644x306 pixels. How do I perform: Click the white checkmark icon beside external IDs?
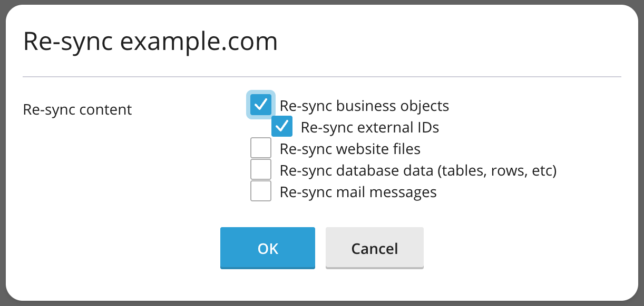[282, 126]
